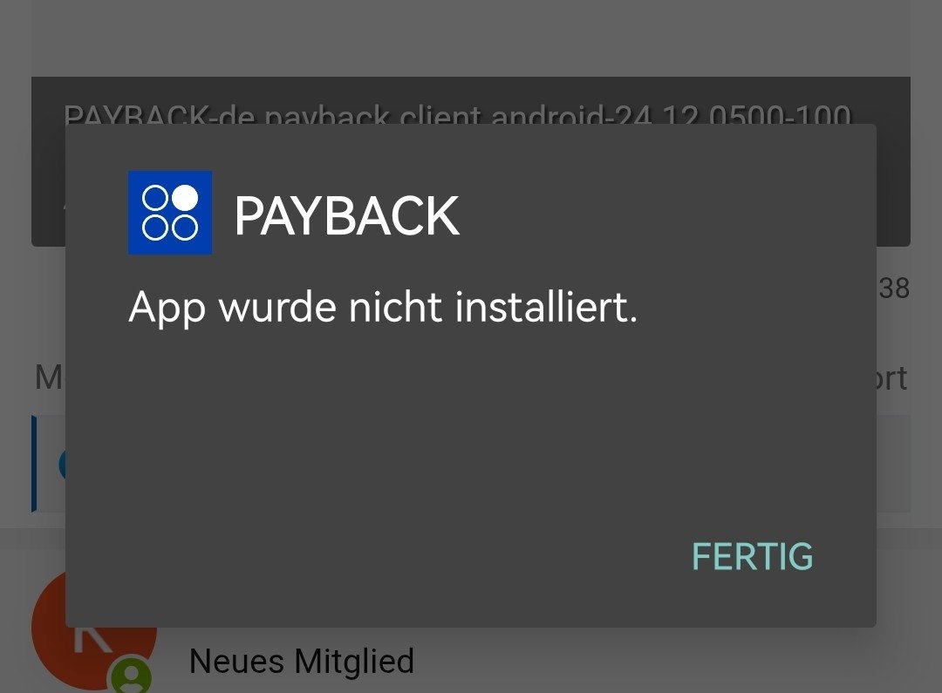
Task: Click the cut-off 'M' text at left
Action: coord(49,377)
